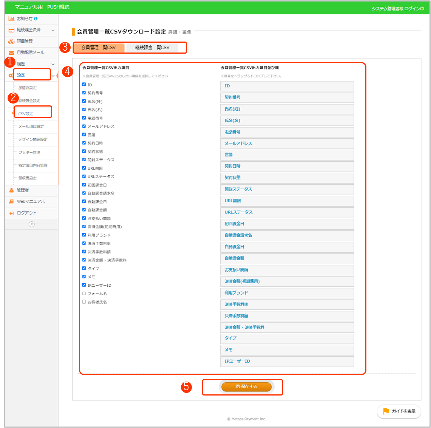Click the お知らせ chart icon in sidebar
This screenshot has width=431, height=428.
click(11, 19)
